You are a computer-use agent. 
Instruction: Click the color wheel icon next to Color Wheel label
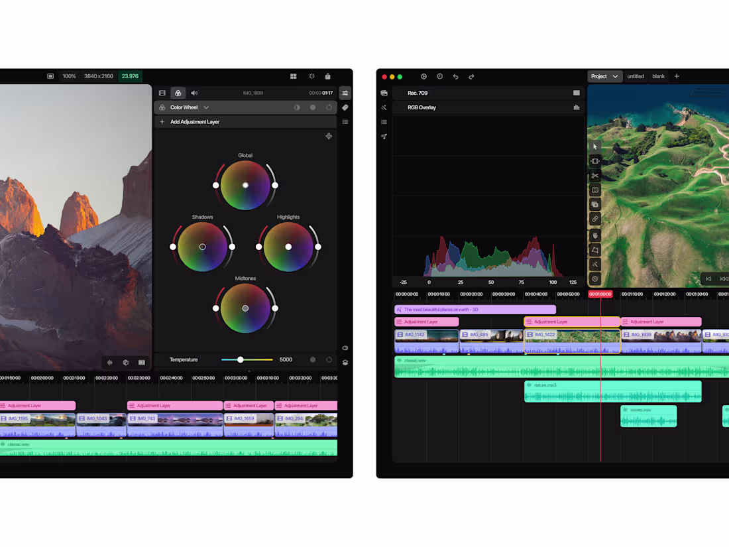pos(162,107)
